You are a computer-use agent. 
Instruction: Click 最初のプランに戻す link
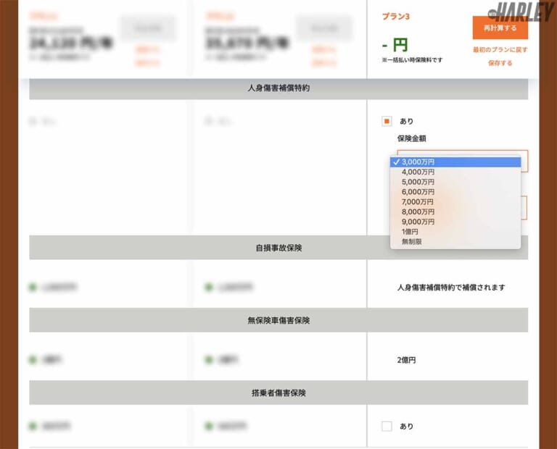(x=500, y=50)
